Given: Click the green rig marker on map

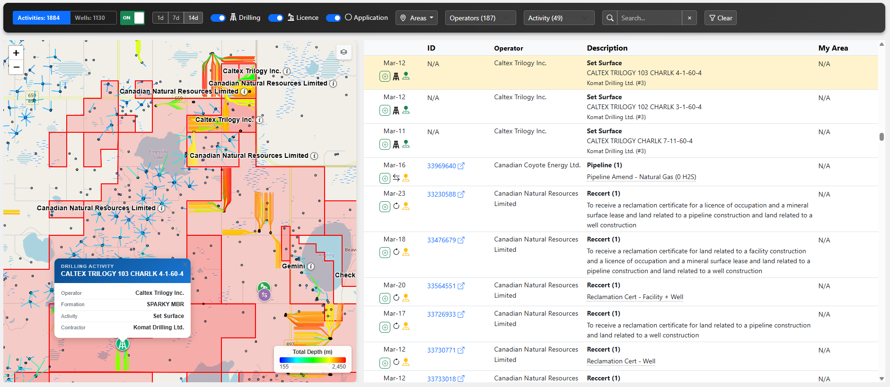Looking at the screenshot, I should [x=123, y=344].
